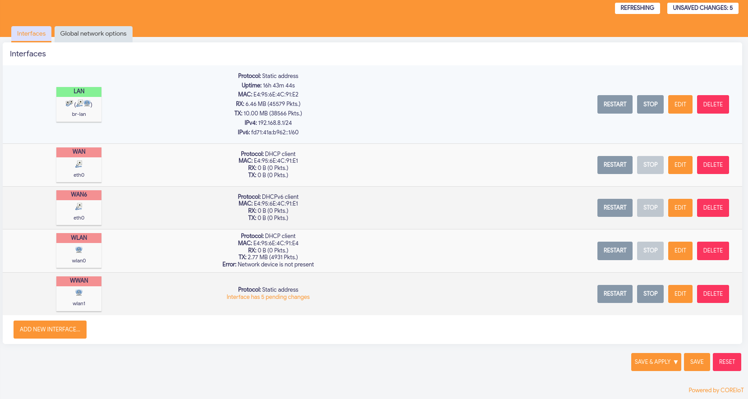748x399 pixels.
Task: Open the Unsaved Changes: 5 indicator
Action: [x=702, y=8]
